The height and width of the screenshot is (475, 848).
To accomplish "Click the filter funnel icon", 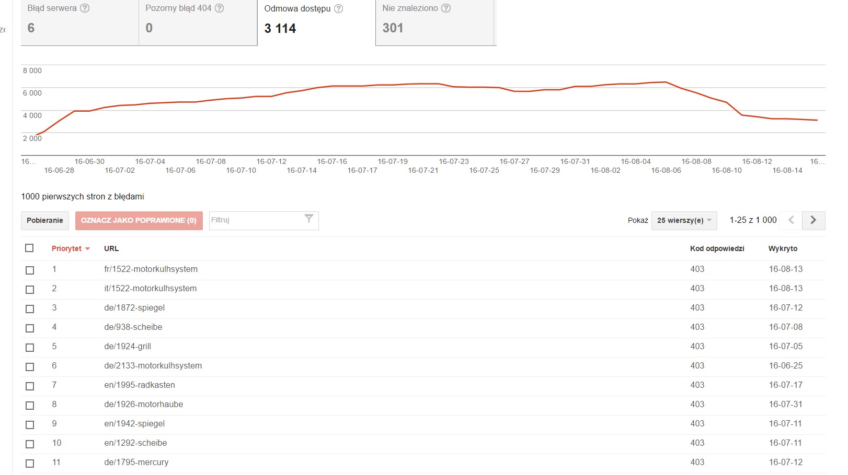I will pyautogui.click(x=309, y=219).
